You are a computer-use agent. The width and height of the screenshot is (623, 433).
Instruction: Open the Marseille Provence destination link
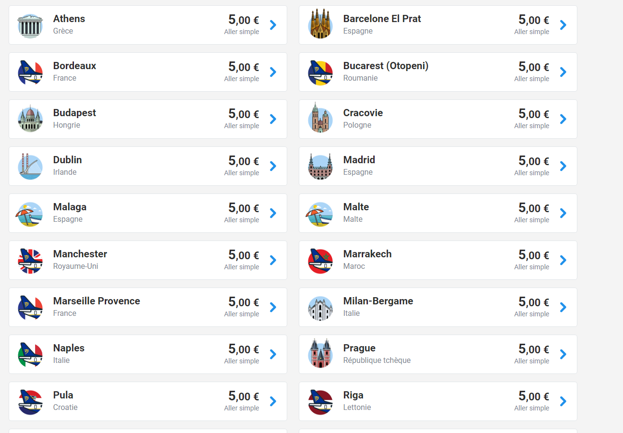(97, 301)
